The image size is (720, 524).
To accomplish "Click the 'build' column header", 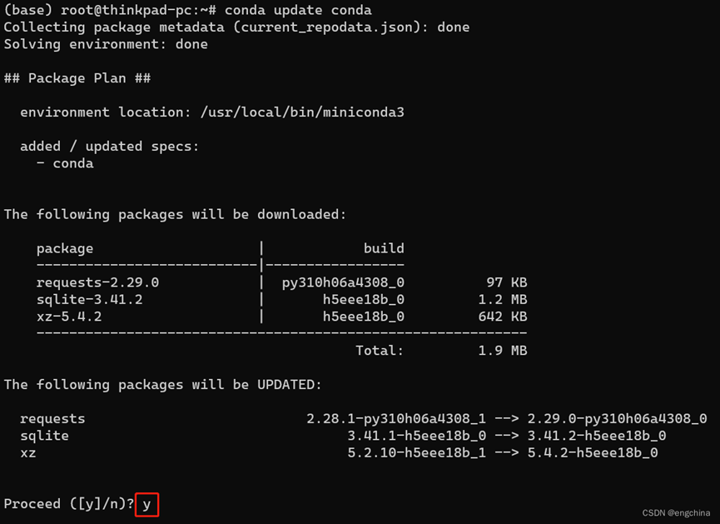I will pyautogui.click(x=384, y=248).
